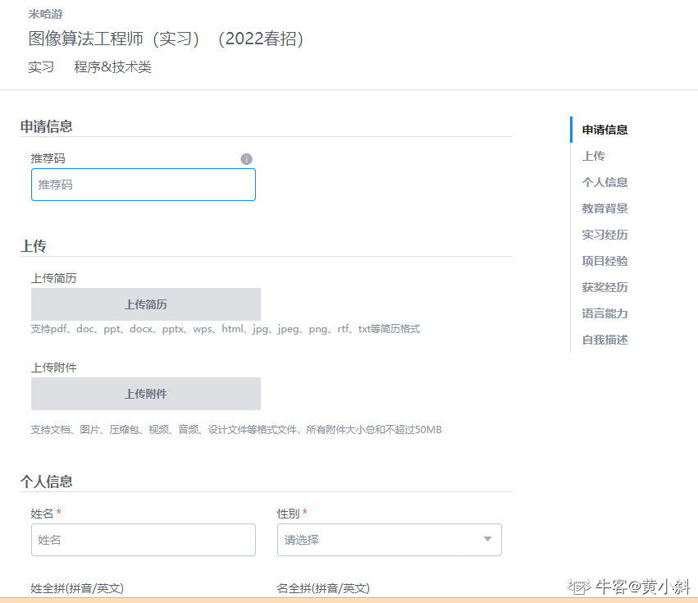The height and width of the screenshot is (603, 698).
Task: Select 申请信息 in the right sidebar
Action: (x=604, y=129)
